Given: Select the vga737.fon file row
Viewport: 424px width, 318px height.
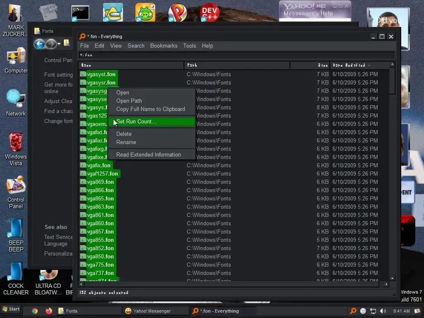Looking at the screenshot, I should tap(234, 273).
